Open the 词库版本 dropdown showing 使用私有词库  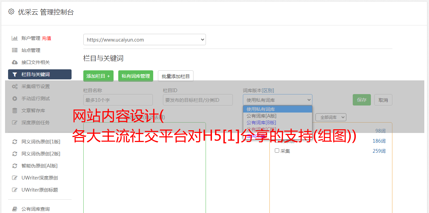277,100
